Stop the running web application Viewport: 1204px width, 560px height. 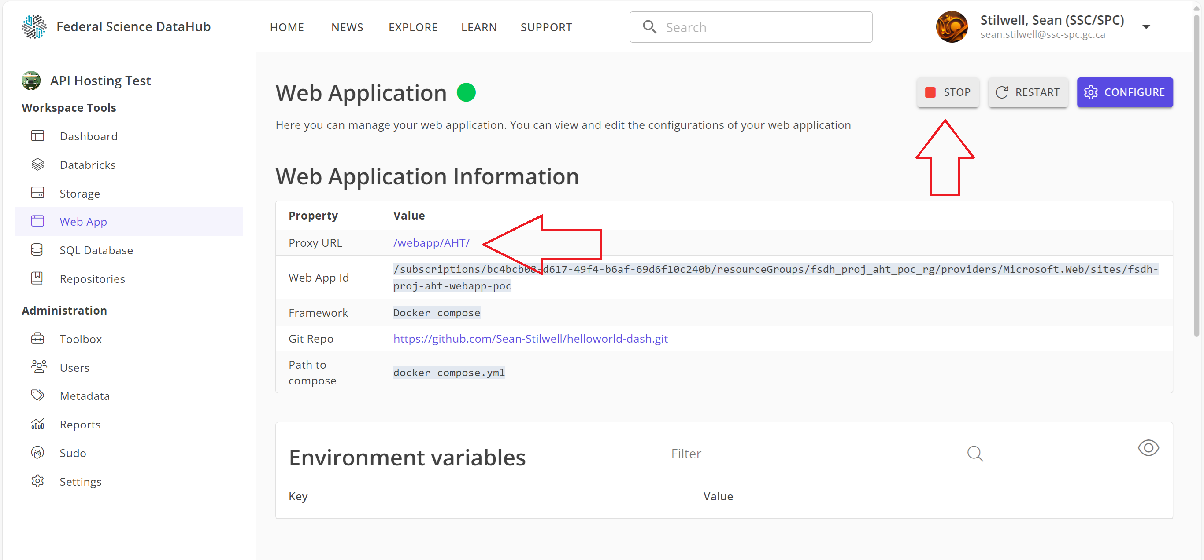click(948, 92)
